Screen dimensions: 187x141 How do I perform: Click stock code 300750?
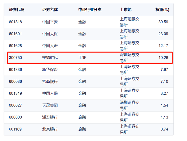(x=15, y=58)
